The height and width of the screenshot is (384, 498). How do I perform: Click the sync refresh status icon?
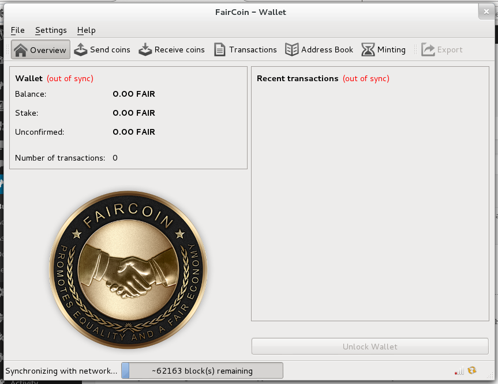(x=472, y=370)
